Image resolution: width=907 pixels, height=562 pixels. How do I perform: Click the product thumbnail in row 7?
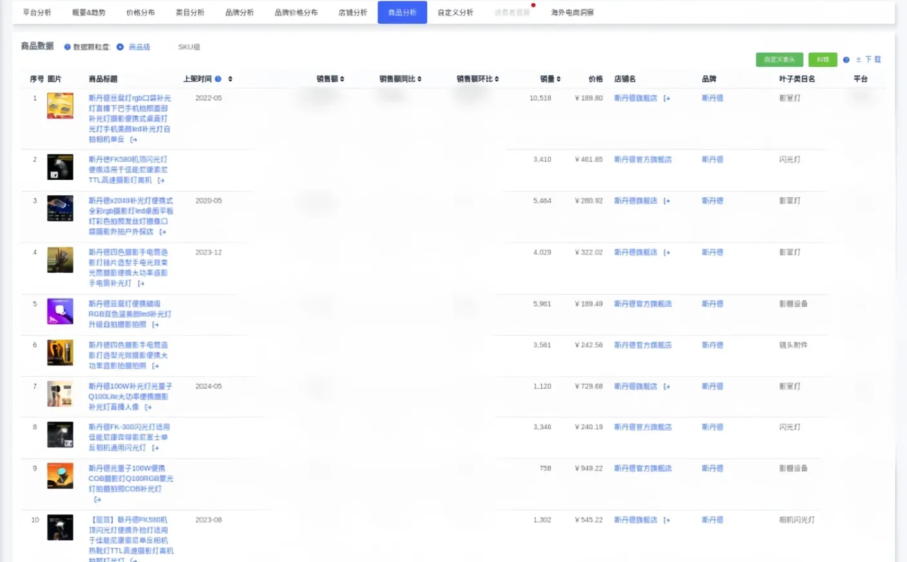pyautogui.click(x=60, y=394)
